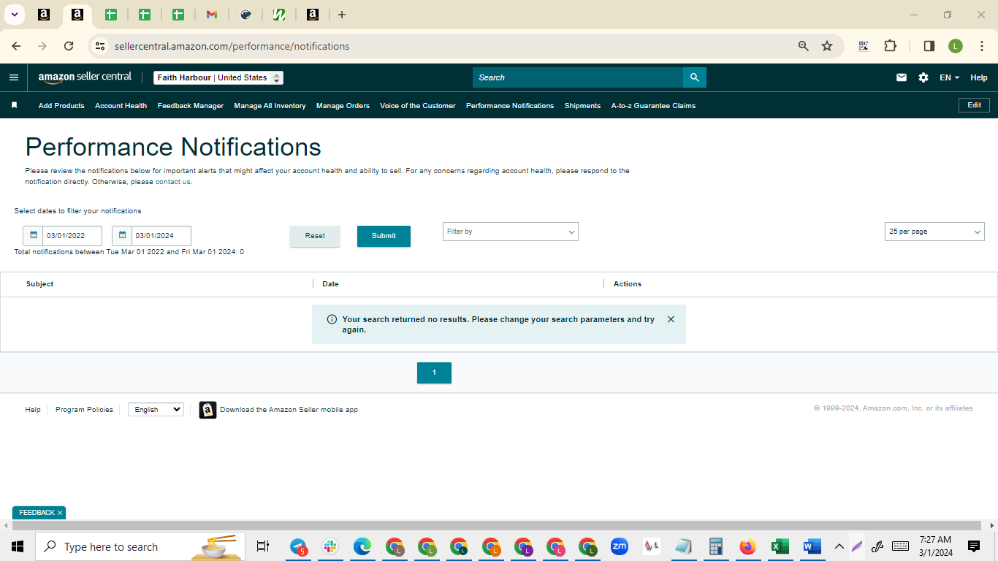
Task: Launch Firefox from the taskbar
Action: coord(747,546)
